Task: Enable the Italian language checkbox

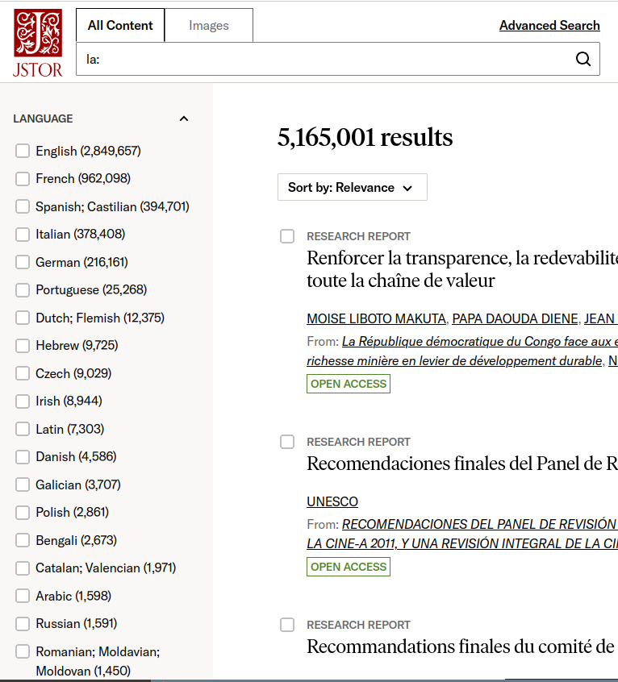Action: click(22, 234)
